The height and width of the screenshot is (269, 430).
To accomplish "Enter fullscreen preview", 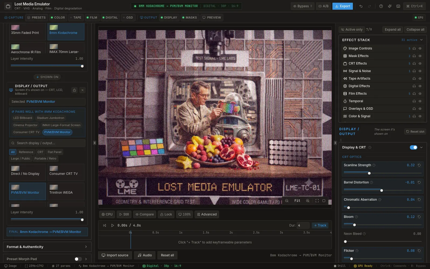I will tap(317, 201).
